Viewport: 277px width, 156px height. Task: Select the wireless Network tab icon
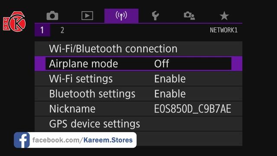121,16
